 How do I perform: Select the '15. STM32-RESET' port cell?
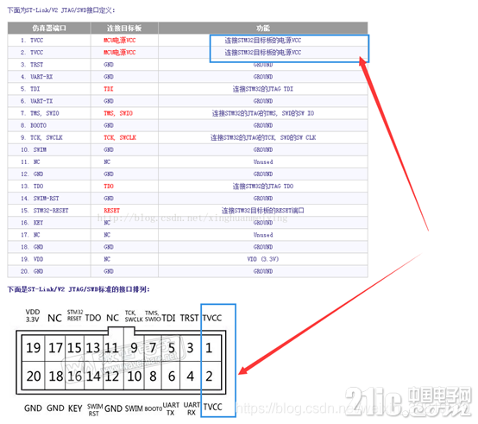49,211
